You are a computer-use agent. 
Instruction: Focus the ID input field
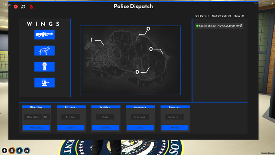coord(46,117)
